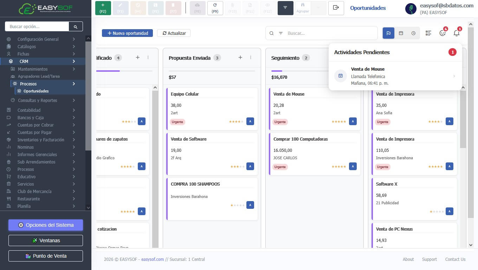Image resolution: width=478 pixels, height=270 pixels.
Task: Click calendar icon in Venta de Mouse activity
Action: (341, 76)
